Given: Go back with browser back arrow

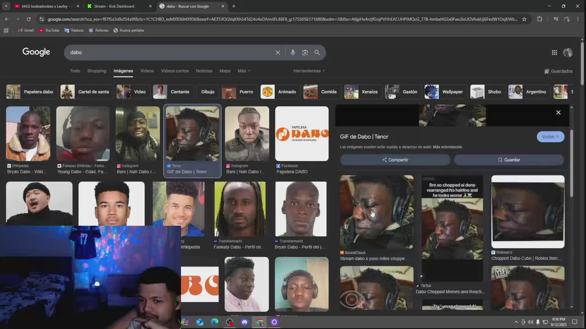Looking at the screenshot, I should point(6,19).
